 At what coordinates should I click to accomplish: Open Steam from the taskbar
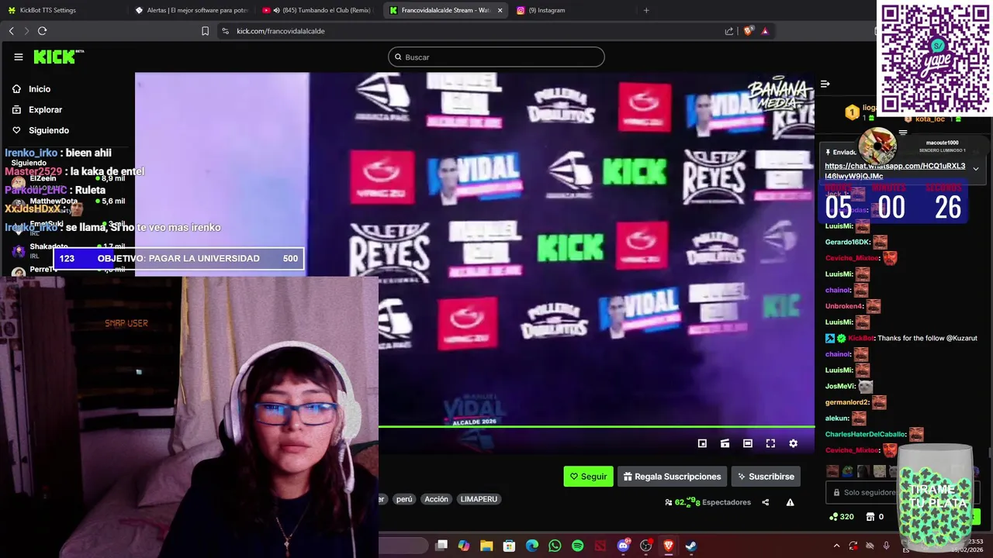tap(690, 546)
